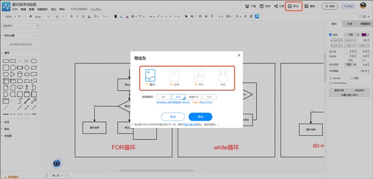Type in the 搜索图形 shape search field
Image resolution: width=373 pixels, height=179 pixels.
point(21,26)
